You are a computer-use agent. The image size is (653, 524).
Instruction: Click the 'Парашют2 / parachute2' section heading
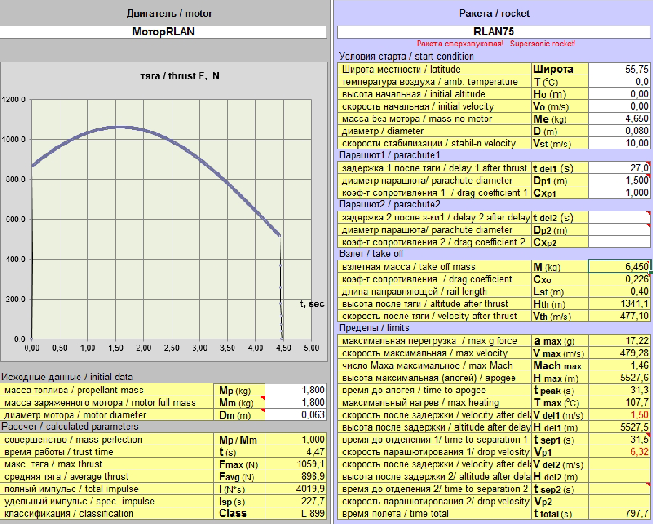(389, 204)
